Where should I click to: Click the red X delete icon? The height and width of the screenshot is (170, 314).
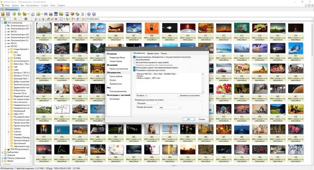click(x=56, y=19)
